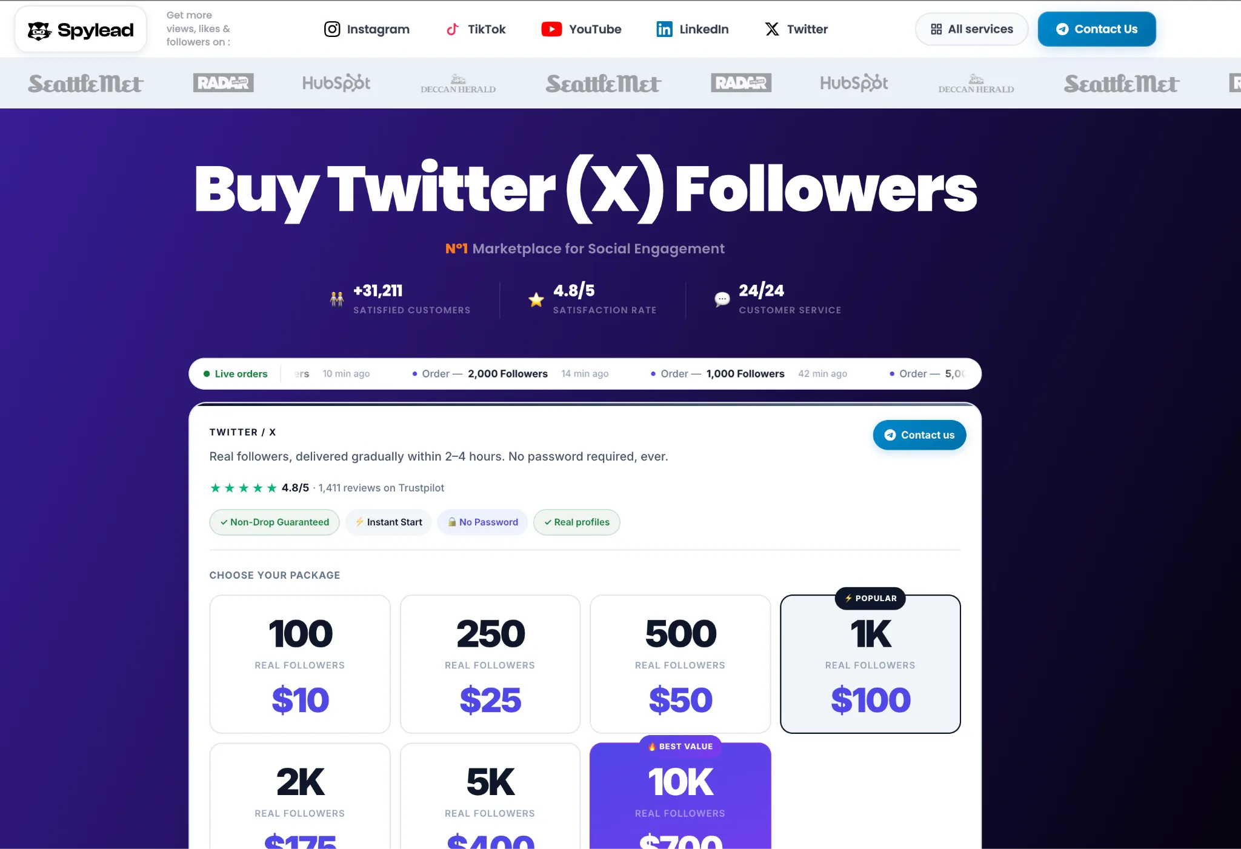This screenshot has height=849, width=1241.
Task: Choose the popular 1K followers package
Action: click(870, 664)
